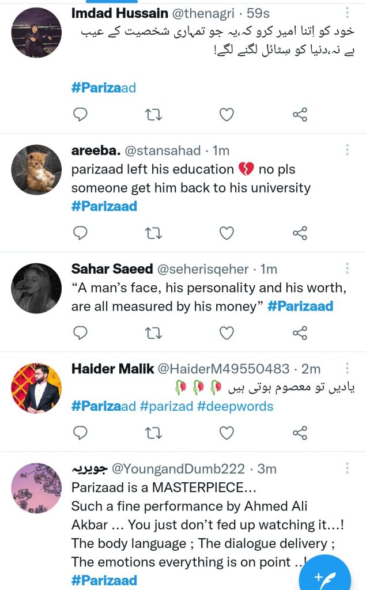The image size is (366, 590).
Task: Retweet areeba's tweet about parizaad's education
Action: 153,234
